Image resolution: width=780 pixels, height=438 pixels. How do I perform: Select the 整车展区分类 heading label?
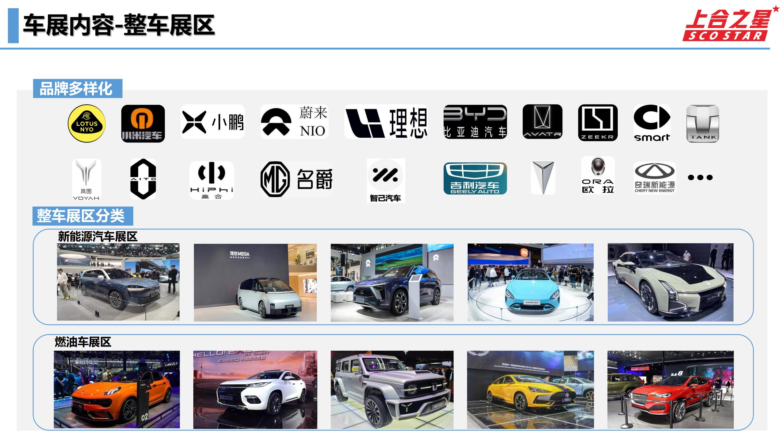click(x=83, y=216)
